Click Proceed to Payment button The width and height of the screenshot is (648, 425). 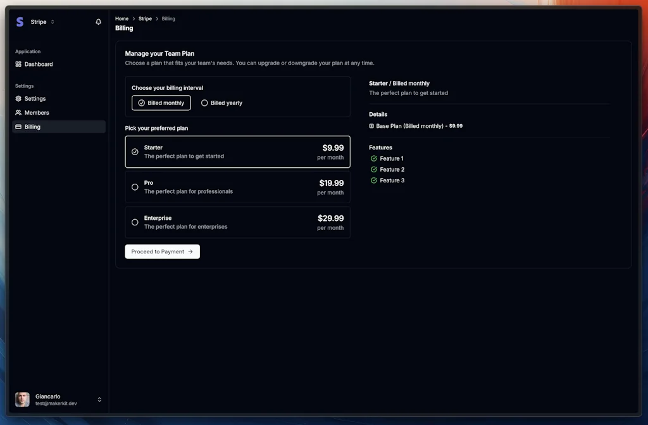162,251
